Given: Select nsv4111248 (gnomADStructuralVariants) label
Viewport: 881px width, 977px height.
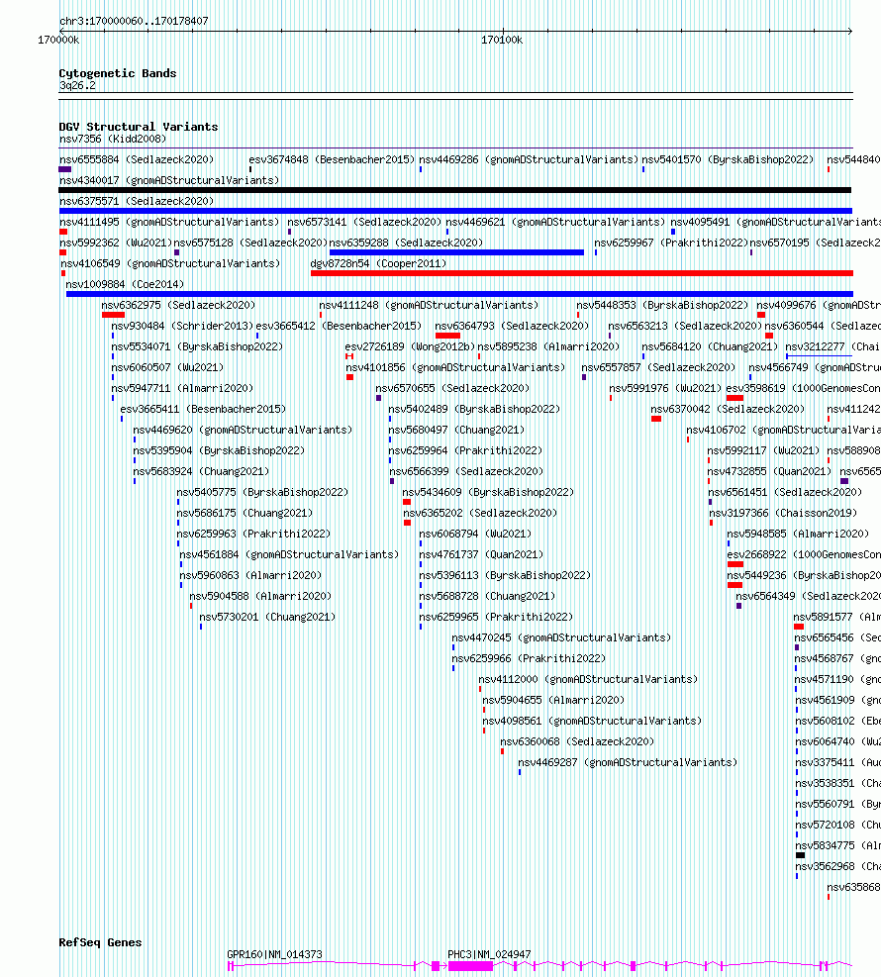Looking at the screenshot, I should coord(429,305).
